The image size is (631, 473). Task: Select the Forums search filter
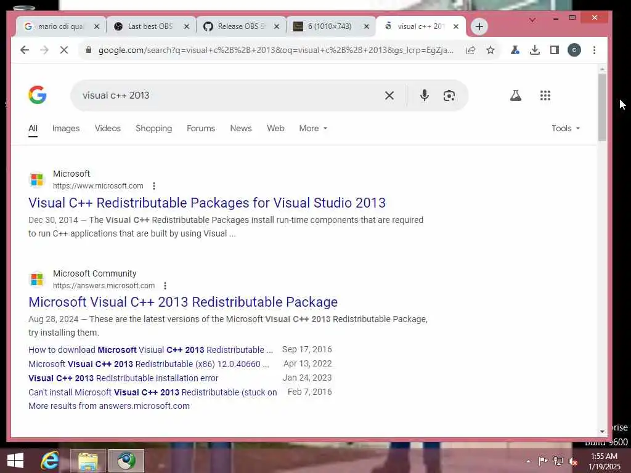pos(201,128)
